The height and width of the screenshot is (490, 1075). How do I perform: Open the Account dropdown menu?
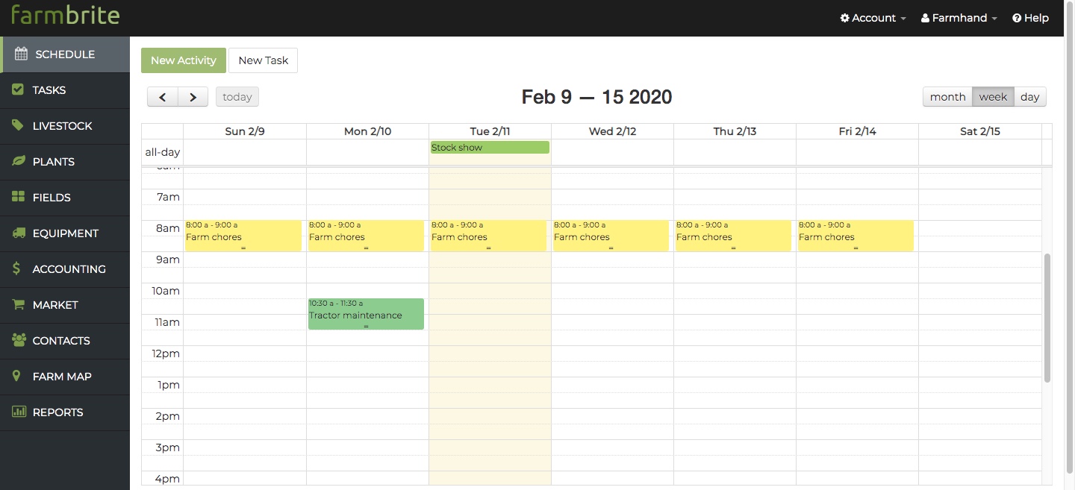coord(873,18)
